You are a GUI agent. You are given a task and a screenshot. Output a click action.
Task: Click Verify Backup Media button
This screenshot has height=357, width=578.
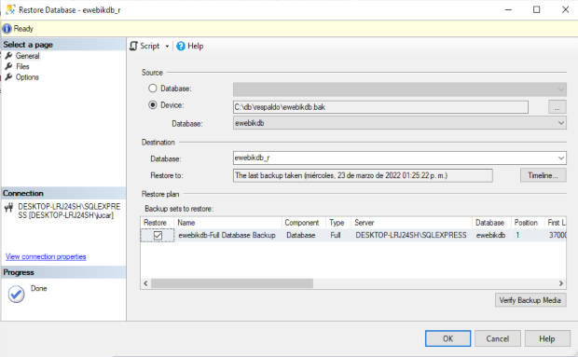tap(530, 300)
